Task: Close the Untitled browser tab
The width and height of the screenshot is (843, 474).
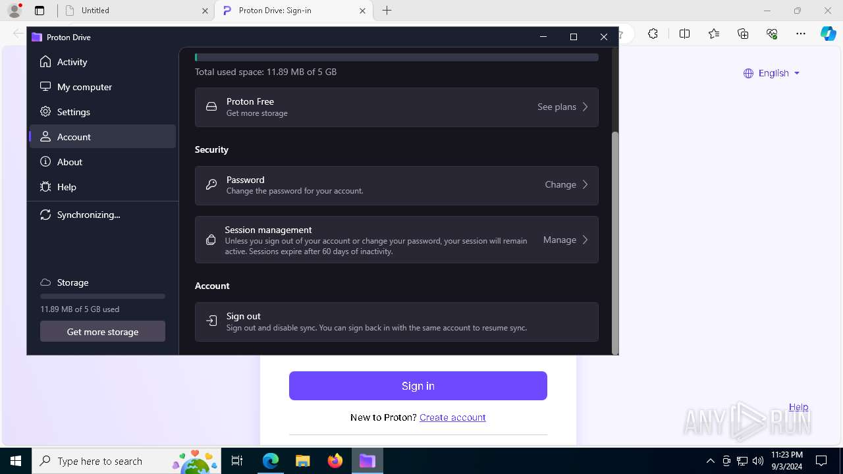Action: [x=205, y=11]
